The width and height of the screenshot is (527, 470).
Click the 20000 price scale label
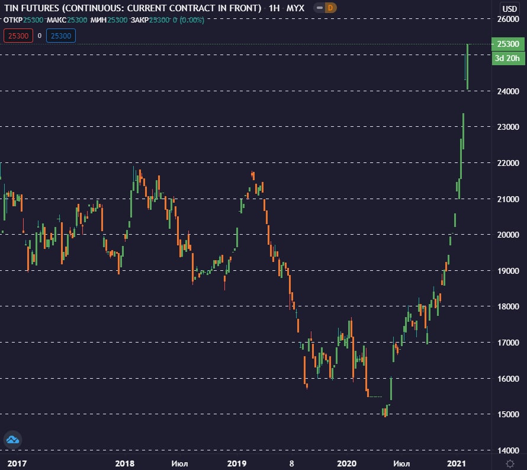pyautogui.click(x=508, y=235)
